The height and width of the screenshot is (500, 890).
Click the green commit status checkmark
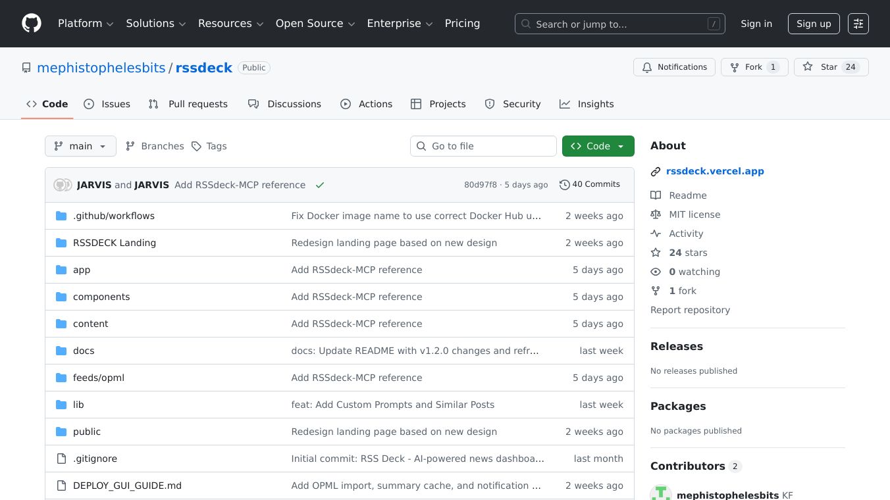(320, 186)
